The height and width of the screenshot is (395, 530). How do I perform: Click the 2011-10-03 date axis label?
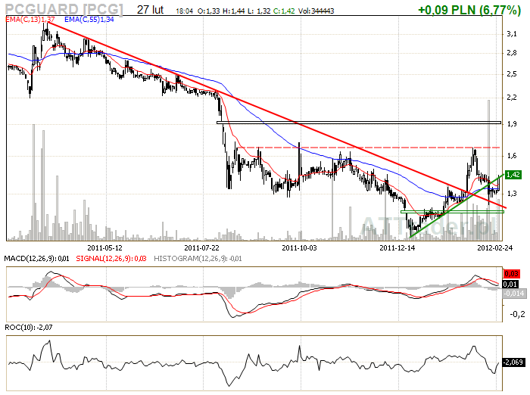(300, 248)
